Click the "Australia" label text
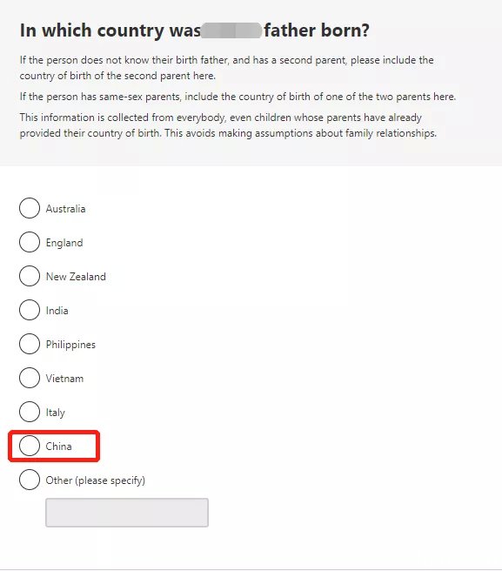The image size is (502, 571). pyautogui.click(x=65, y=209)
